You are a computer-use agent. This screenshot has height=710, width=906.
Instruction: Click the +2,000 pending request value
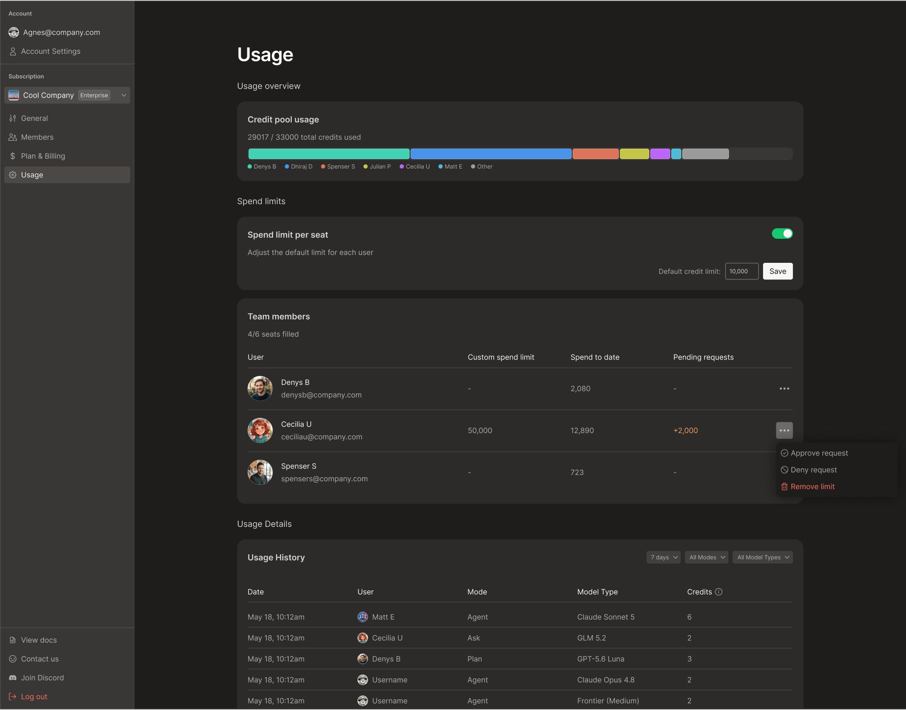pos(686,431)
